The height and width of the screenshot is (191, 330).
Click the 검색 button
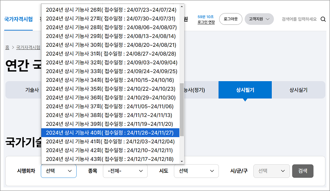coord(303,171)
